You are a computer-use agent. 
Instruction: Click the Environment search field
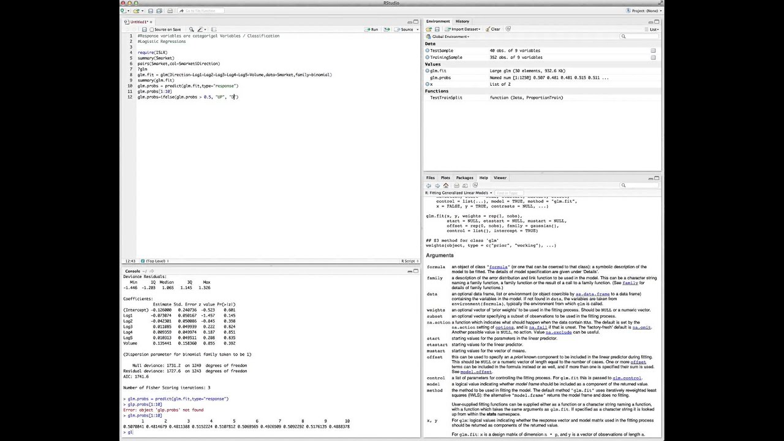click(x=638, y=36)
